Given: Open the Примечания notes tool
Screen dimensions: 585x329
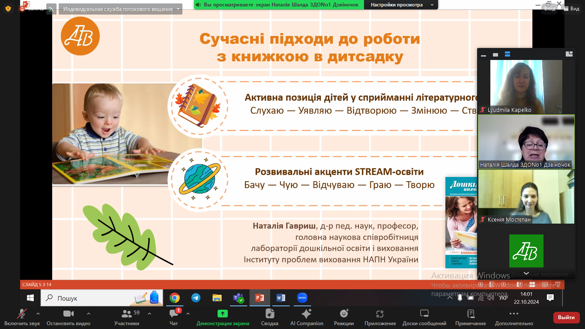Looking at the screenshot, I should pos(470,317).
